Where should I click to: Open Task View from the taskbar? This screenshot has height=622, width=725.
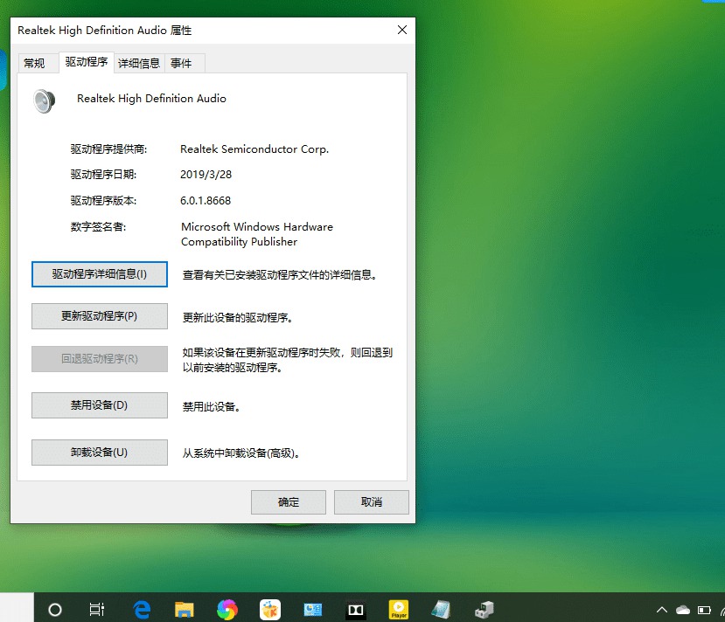pyautogui.click(x=96, y=610)
